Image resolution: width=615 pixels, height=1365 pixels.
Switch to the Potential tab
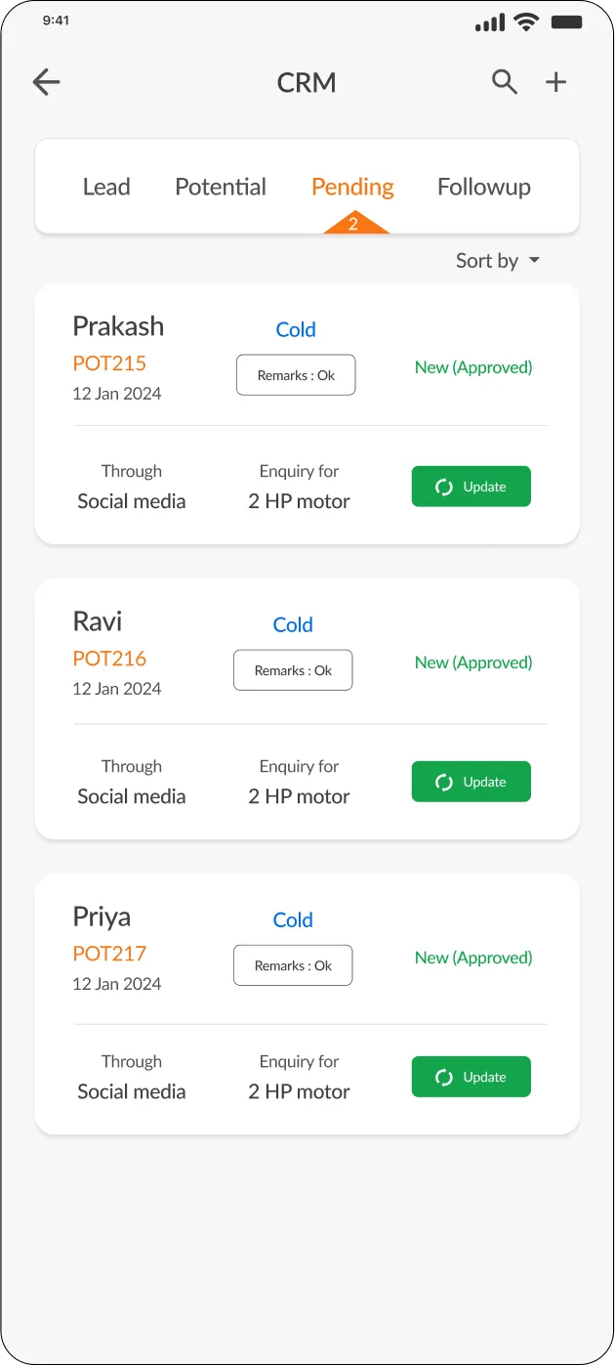point(221,187)
